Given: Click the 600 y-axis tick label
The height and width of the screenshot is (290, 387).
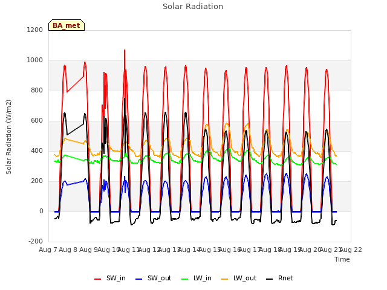Looking at the screenshot, I should (37, 121).
